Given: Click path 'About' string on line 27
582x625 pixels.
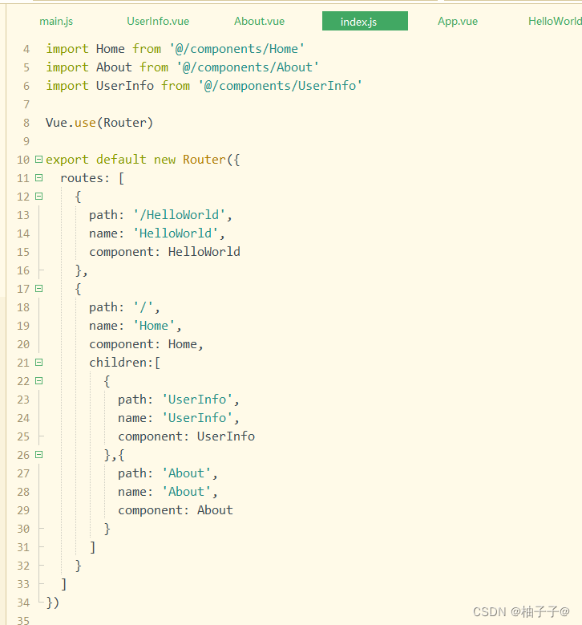Looking at the screenshot, I should tap(186, 473).
